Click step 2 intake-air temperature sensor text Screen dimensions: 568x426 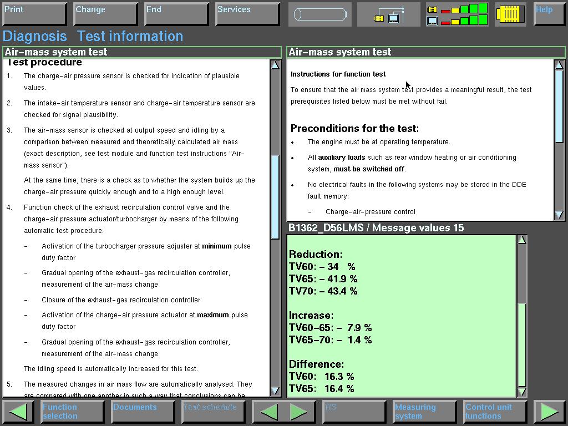click(x=139, y=109)
